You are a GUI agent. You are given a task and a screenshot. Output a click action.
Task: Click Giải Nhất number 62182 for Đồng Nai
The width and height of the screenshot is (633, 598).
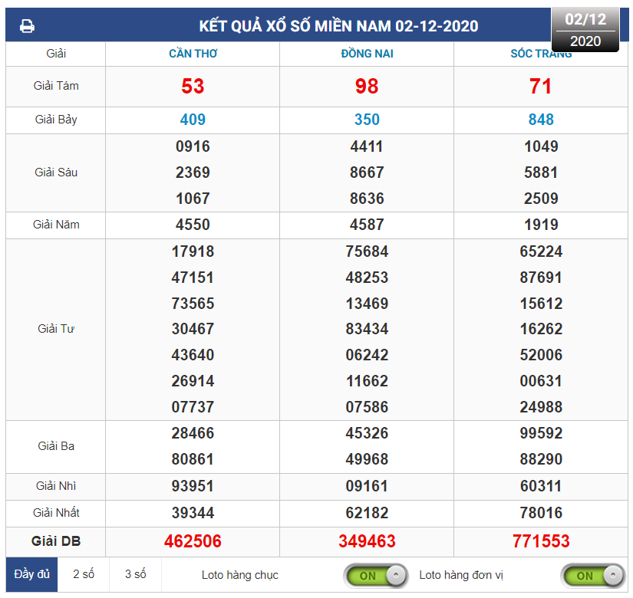point(367,513)
